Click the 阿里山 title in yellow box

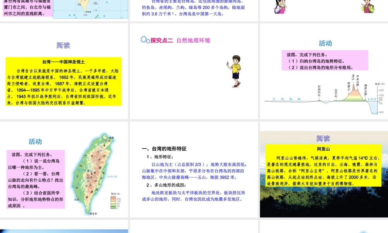[323, 149]
